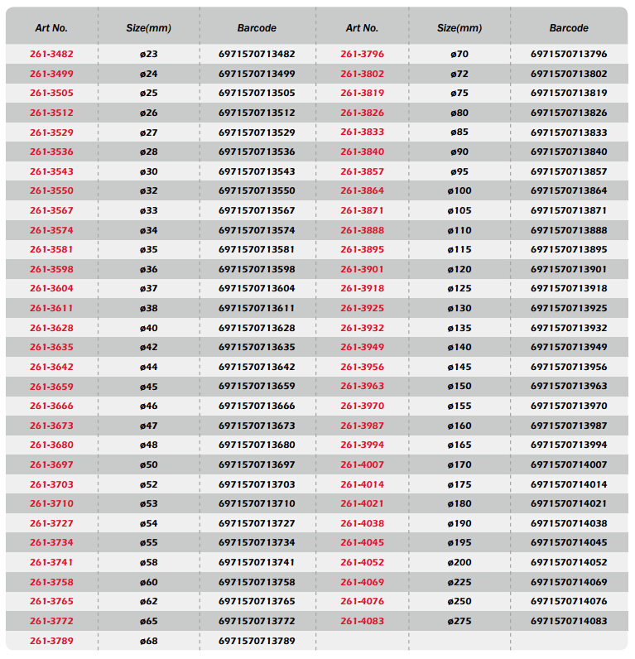Click size cell ø145
The image size is (635, 659).
tap(459, 367)
